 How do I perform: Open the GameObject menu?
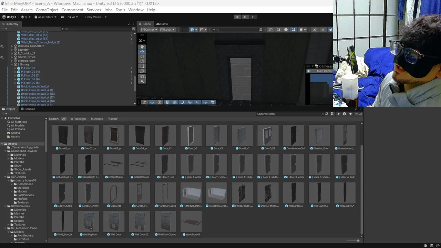pos(47,10)
